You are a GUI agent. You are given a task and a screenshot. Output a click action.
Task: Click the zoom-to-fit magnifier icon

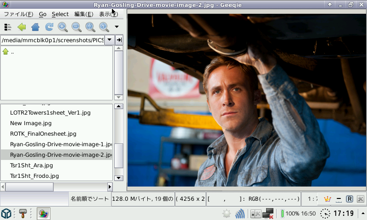[90, 27]
